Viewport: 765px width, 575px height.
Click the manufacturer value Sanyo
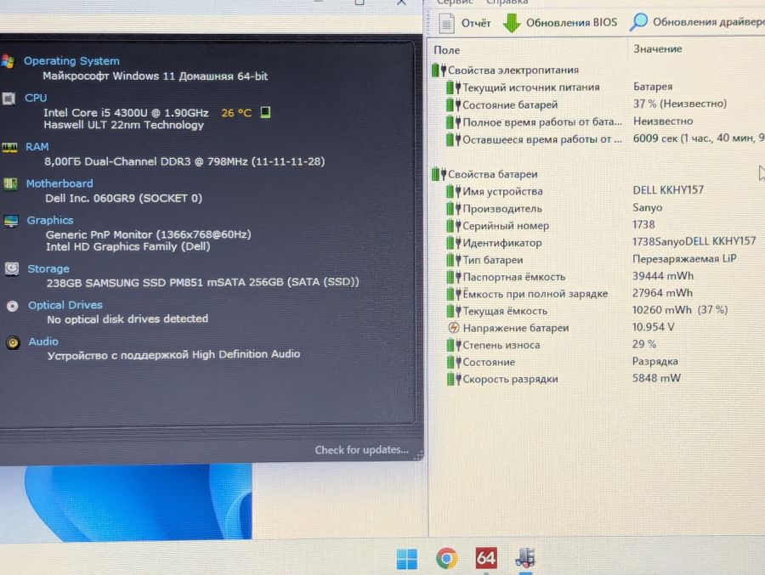[648, 207]
